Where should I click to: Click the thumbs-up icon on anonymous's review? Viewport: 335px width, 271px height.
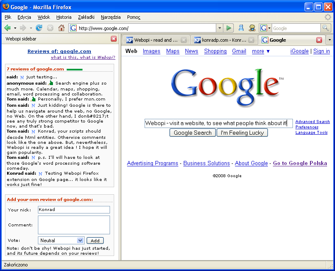coord(51,83)
